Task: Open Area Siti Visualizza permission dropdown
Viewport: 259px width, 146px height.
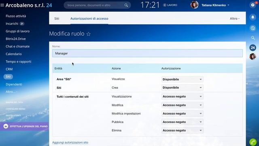Action: (182, 79)
